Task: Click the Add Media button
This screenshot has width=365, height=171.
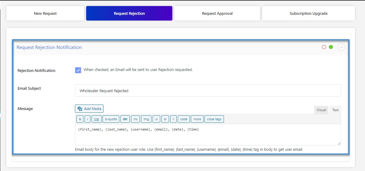Action: coord(89,109)
